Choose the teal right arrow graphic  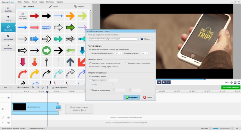pos(58,39)
